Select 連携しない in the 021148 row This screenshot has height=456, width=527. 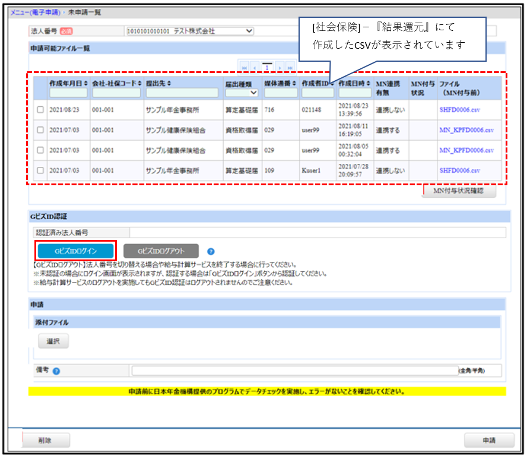tap(391, 110)
